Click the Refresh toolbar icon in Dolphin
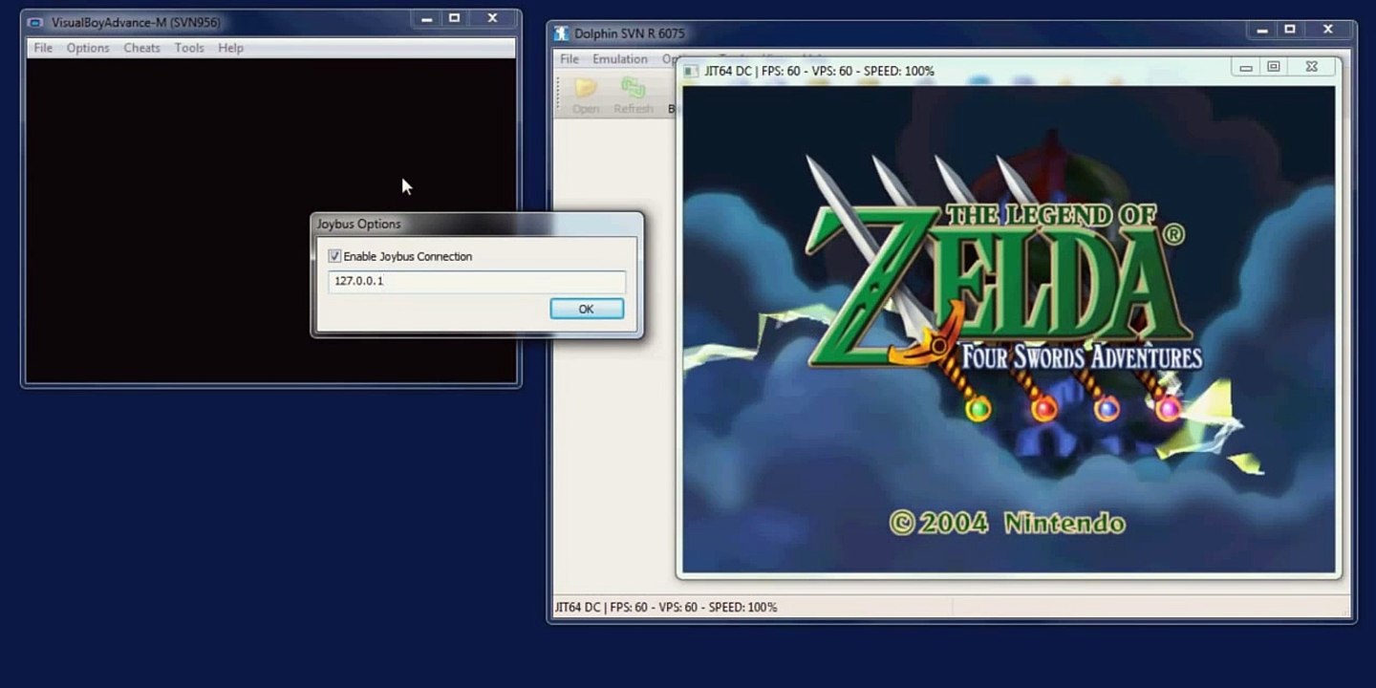The height and width of the screenshot is (688, 1376). pos(633,97)
